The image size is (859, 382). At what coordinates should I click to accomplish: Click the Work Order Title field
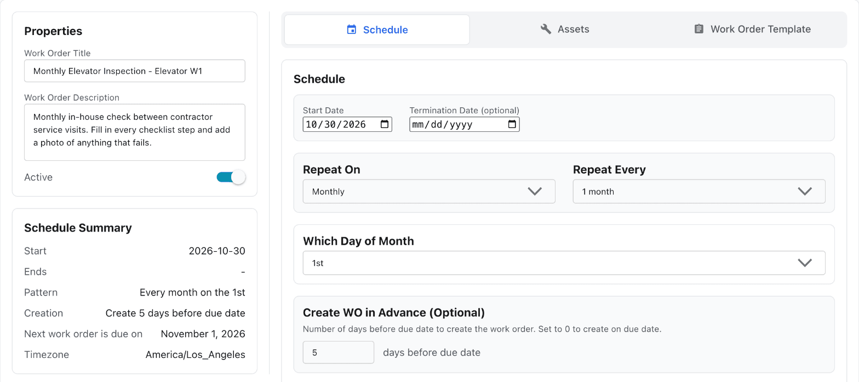135,71
